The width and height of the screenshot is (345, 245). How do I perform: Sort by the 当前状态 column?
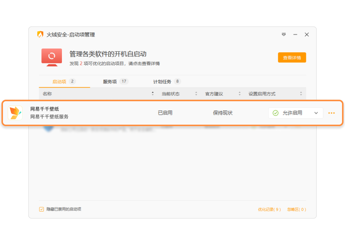[x=179, y=94]
